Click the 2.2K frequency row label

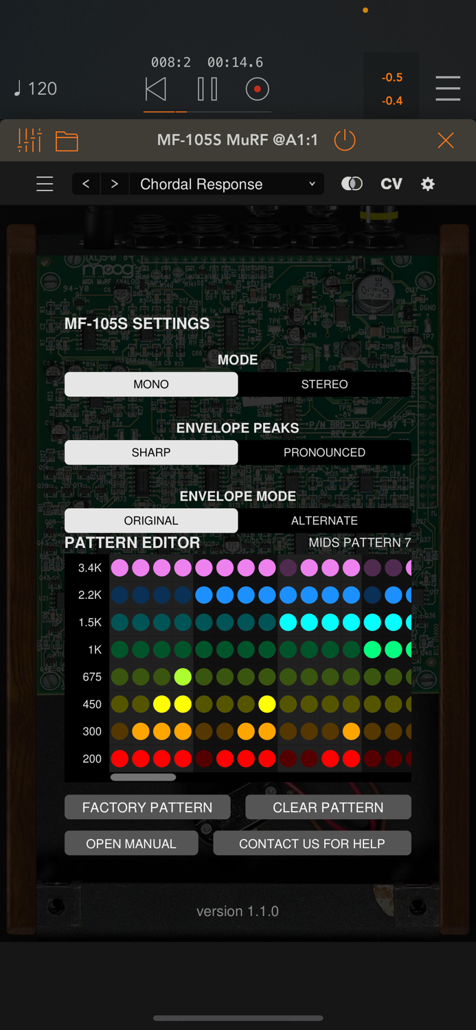pos(90,595)
